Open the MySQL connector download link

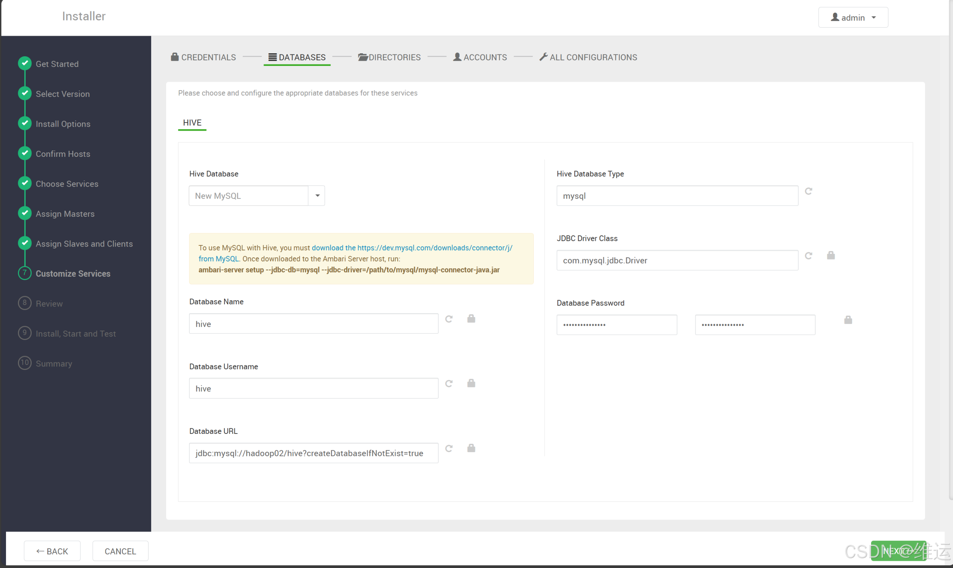(x=412, y=248)
